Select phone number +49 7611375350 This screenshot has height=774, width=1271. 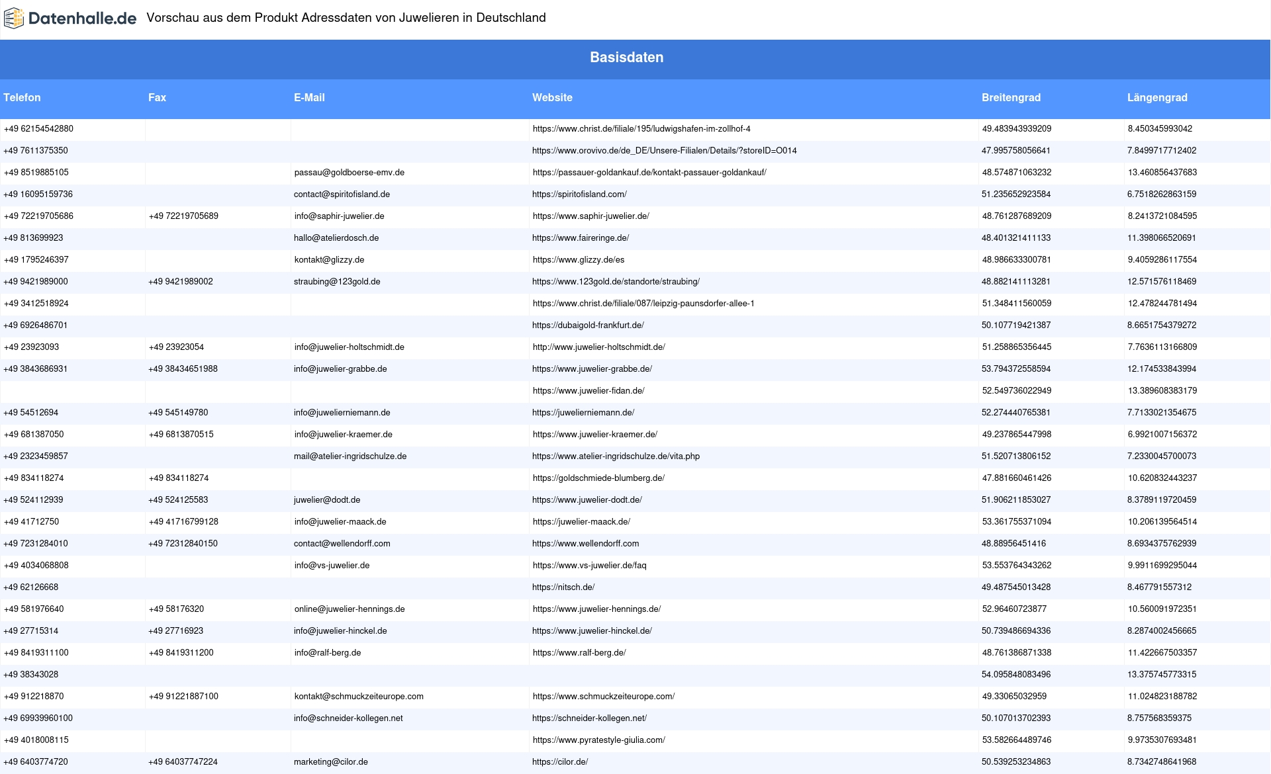tap(36, 151)
